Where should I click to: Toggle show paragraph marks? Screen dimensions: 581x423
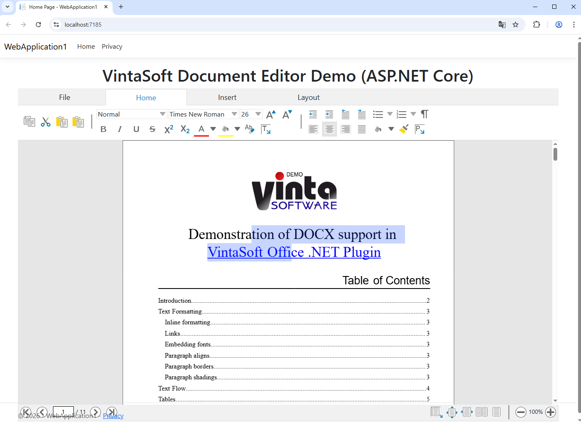click(425, 114)
